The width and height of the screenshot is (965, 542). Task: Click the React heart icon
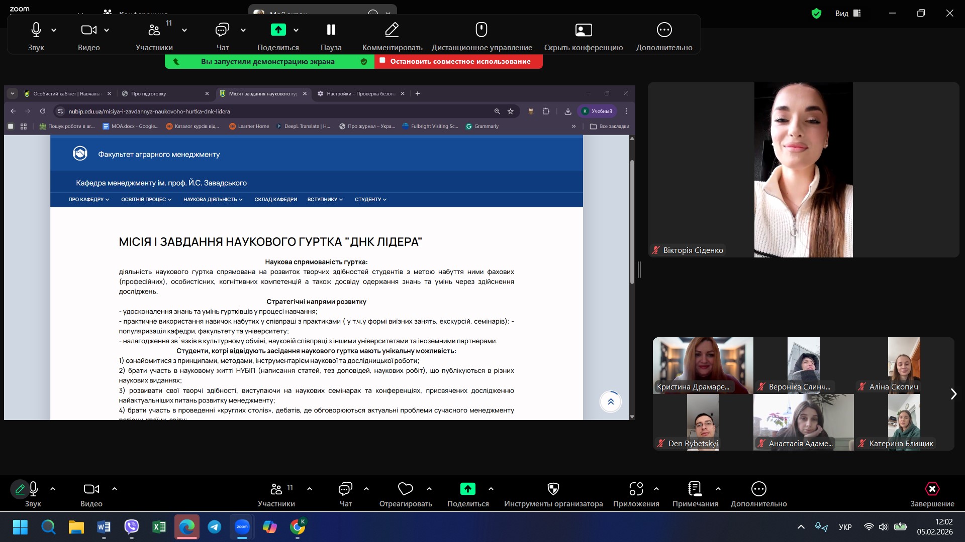click(x=405, y=489)
